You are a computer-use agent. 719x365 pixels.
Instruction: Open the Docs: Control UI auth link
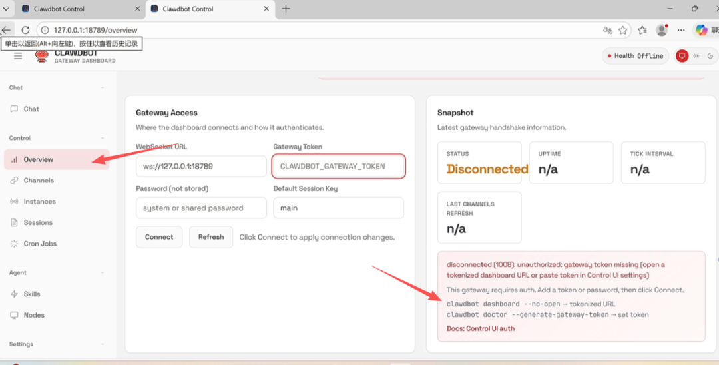click(x=480, y=328)
